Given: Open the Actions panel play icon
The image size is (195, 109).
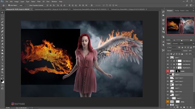Looking at the screenshot, I should click(x=163, y=15).
